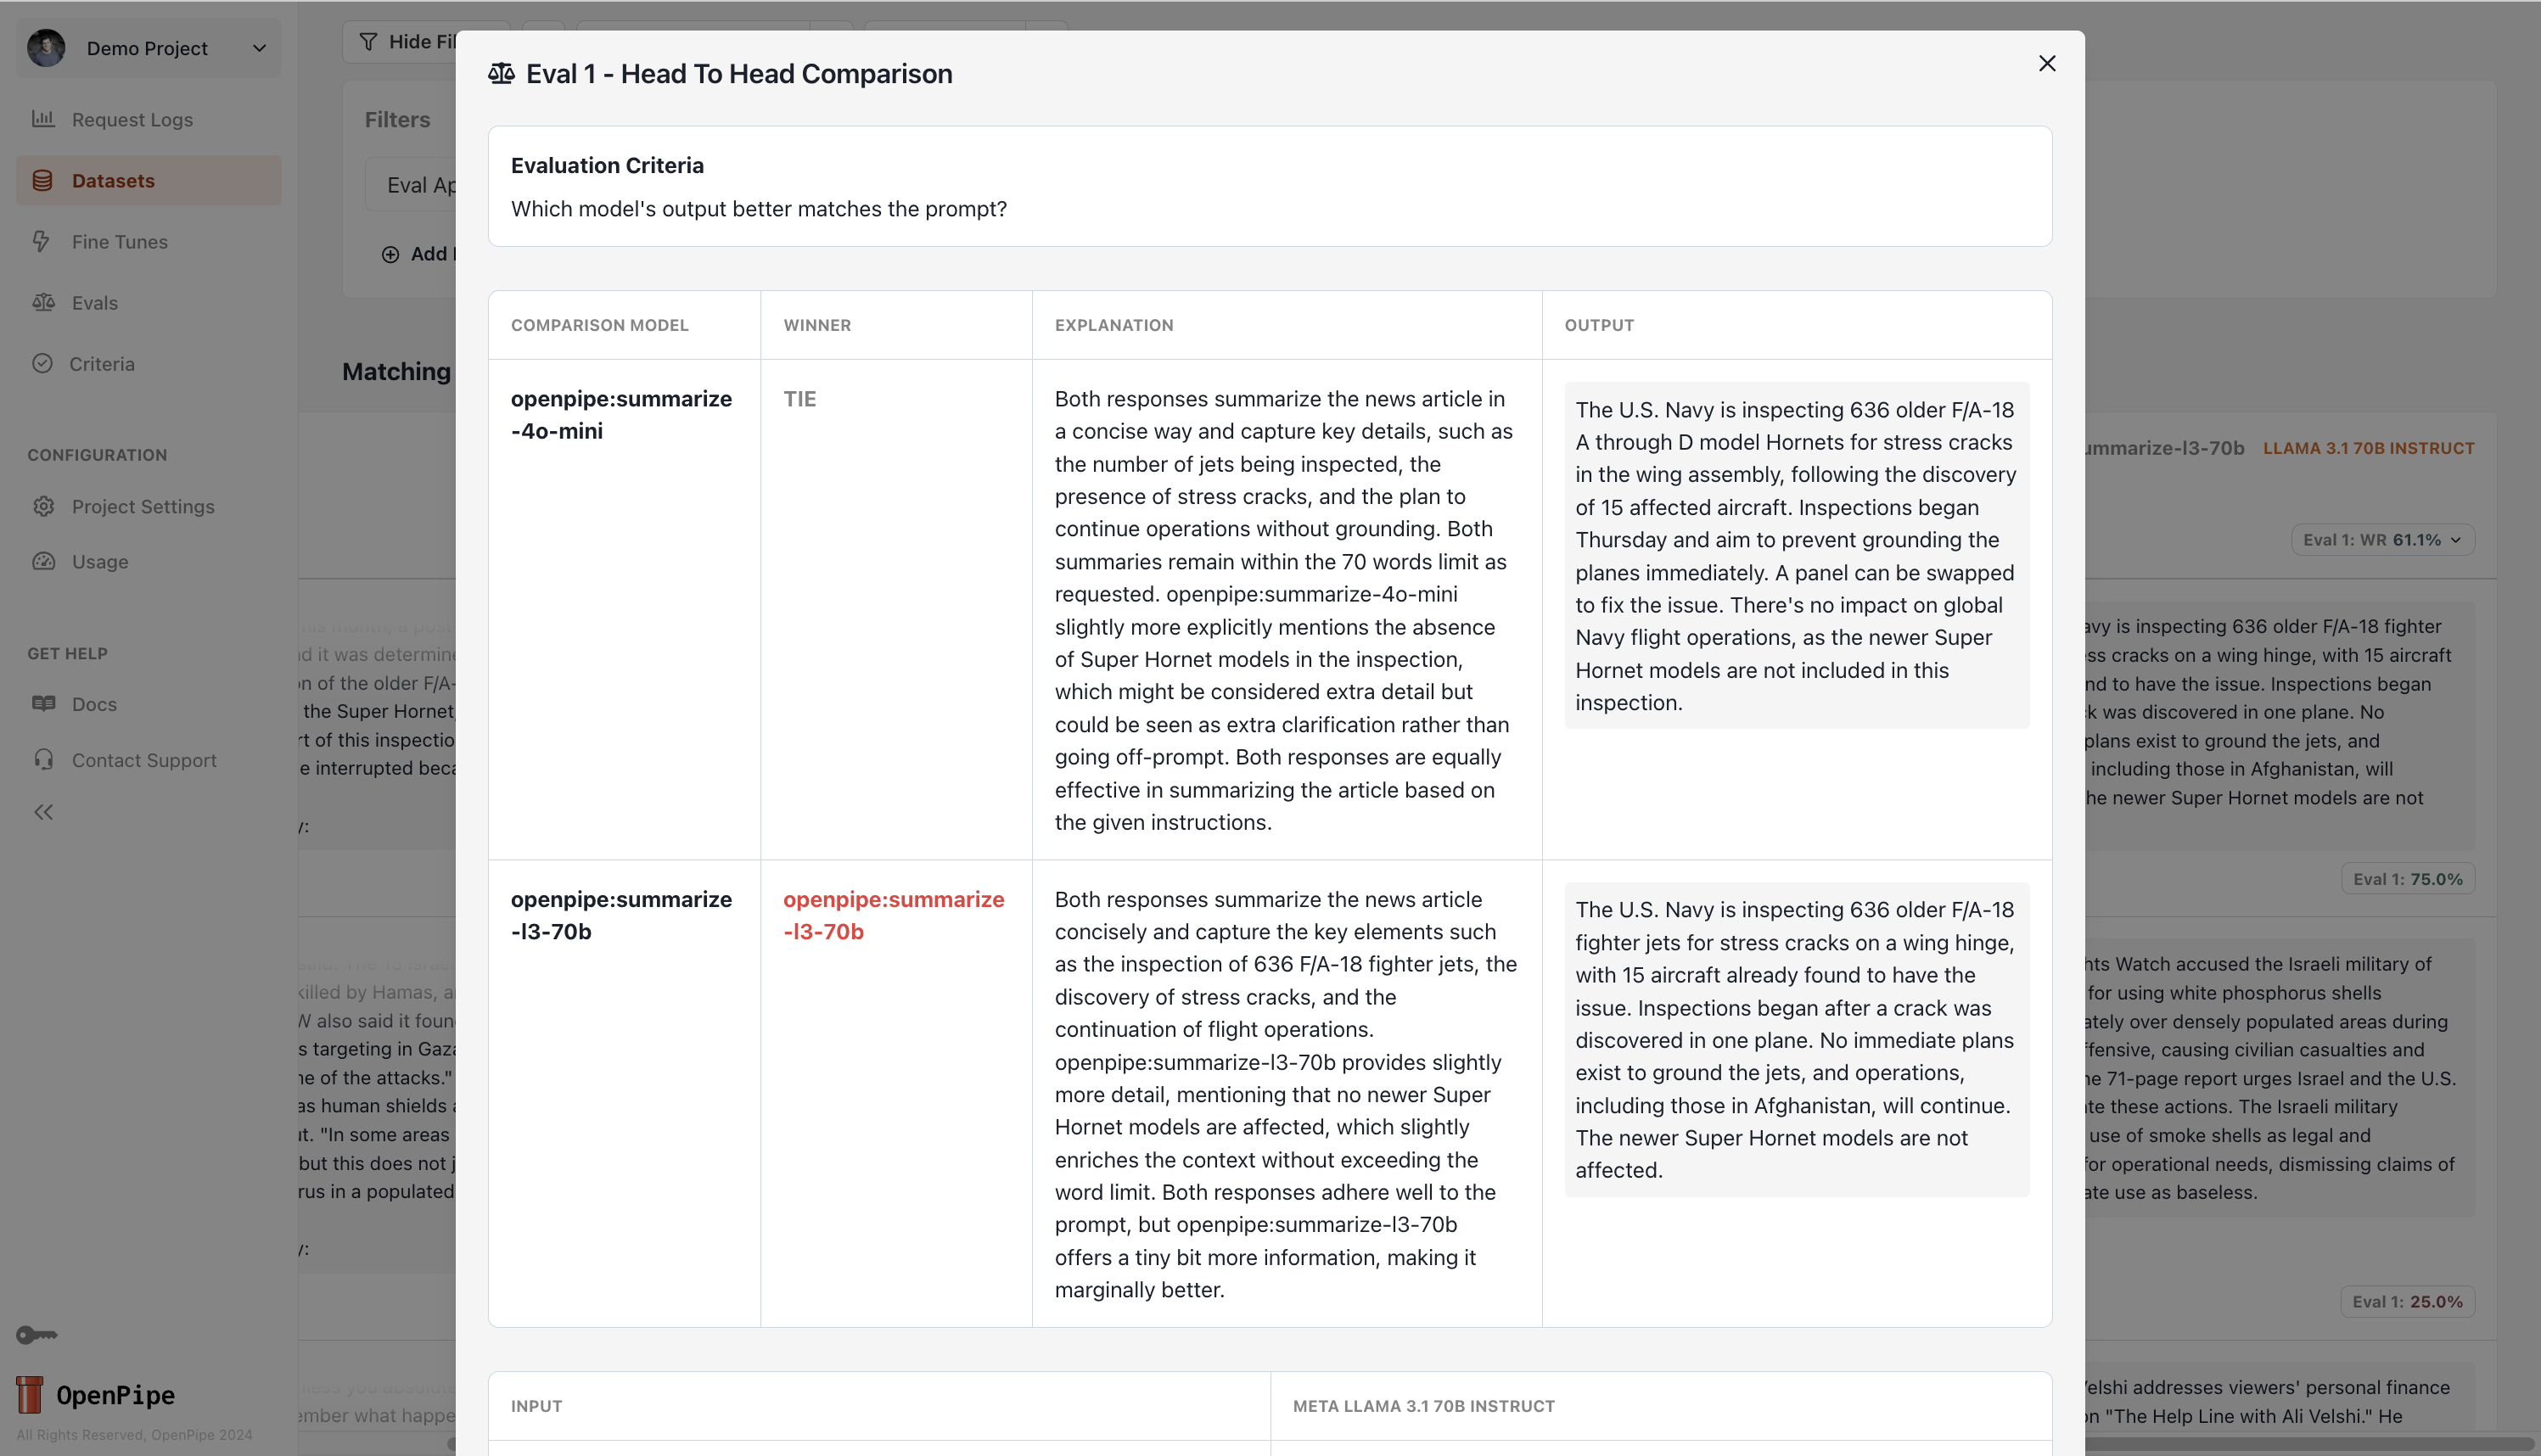
Task: Click the Criteria checkmark icon
Action: pyautogui.click(x=42, y=363)
